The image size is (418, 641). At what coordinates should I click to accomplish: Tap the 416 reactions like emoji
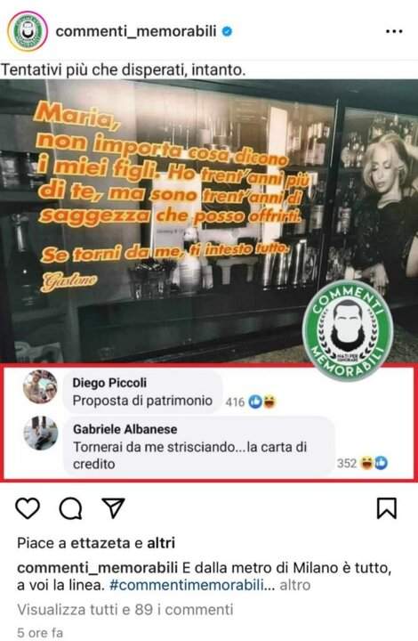(x=255, y=402)
